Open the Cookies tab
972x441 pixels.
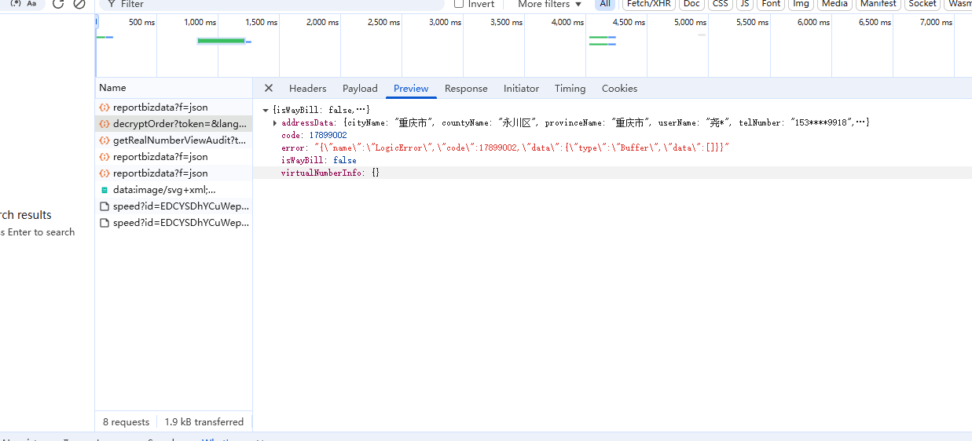(619, 89)
